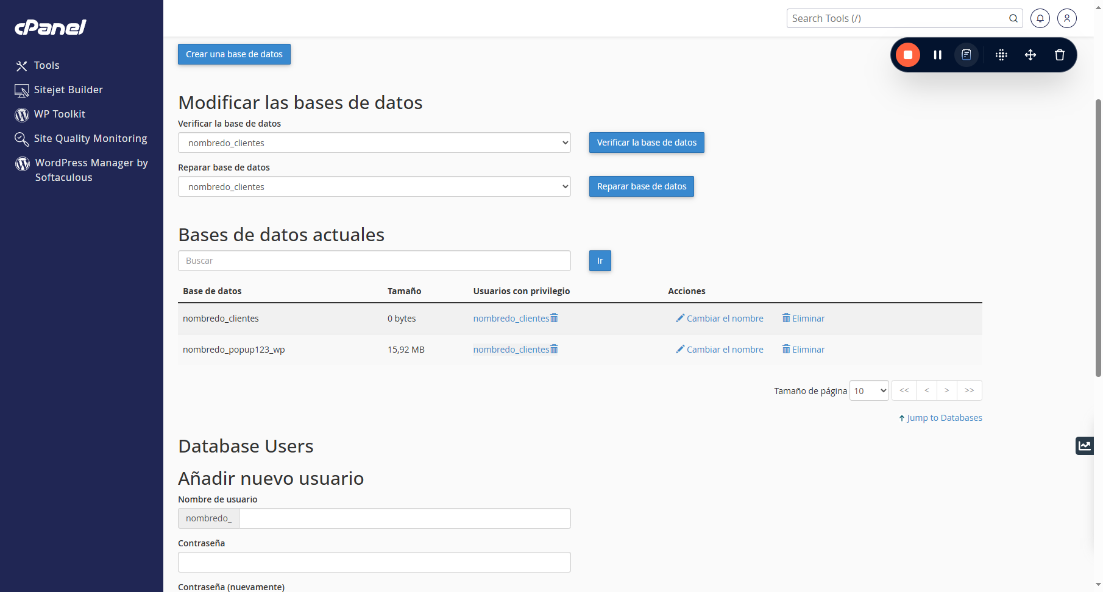This screenshot has height=592, width=1103.
Task: Pause the screen recording
Action: click(938, 55)
